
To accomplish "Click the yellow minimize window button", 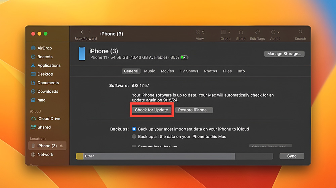I will pos(39,34).
